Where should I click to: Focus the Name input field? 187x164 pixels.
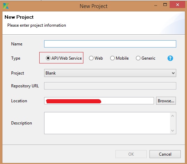point(110,44)
